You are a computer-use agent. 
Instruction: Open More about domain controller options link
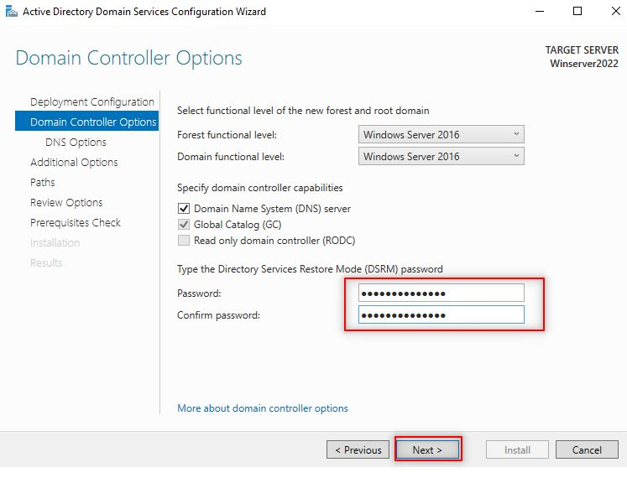pos(263,408)
